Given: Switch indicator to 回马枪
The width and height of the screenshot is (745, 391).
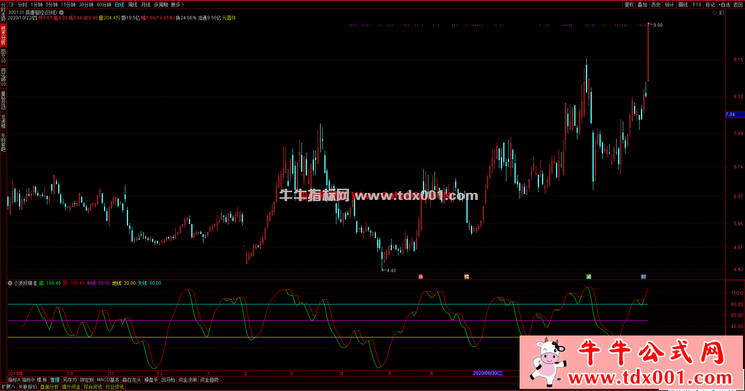Looking at the screenshot, I should coord(168,380).
